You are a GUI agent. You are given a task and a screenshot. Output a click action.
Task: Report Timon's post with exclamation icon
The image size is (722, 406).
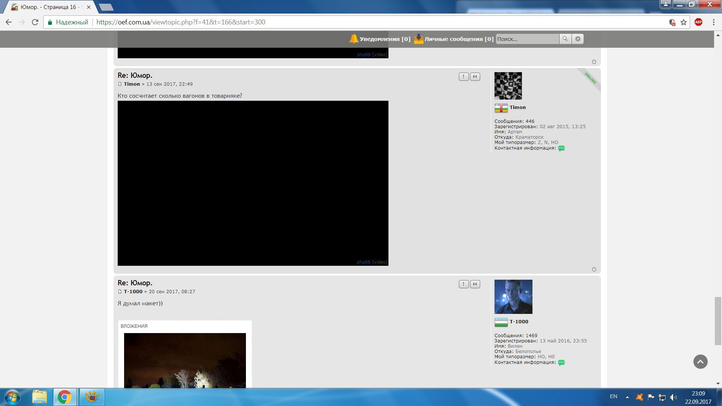coord(464,77)
